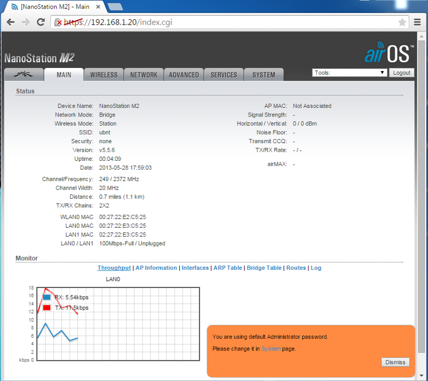The height and width of the screenshot is (381, 428).
Task: Open the Bridge Table view
Action: point(264,268)
